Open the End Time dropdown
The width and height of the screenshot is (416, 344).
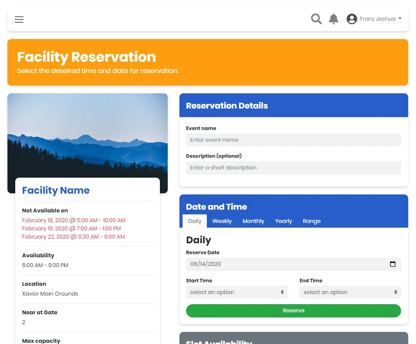pyautogui.click(x=350, y=292)
